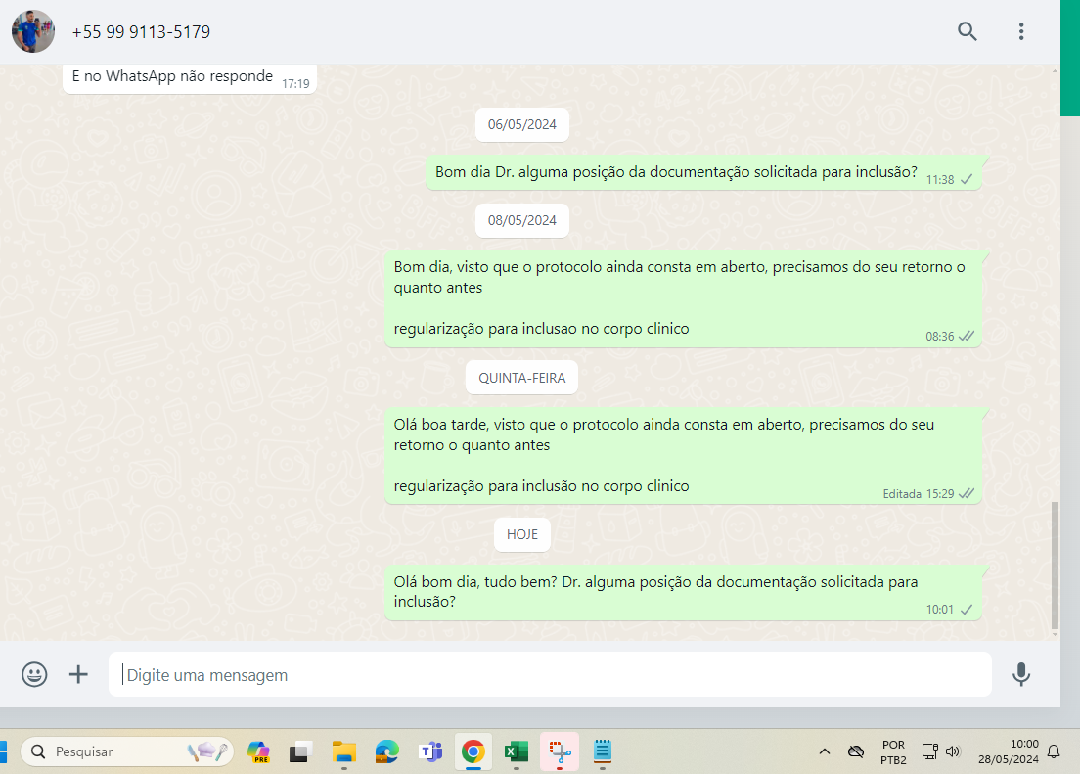Image resolution: width=1080 pixels, height=774 pixels.
Task: Click the 06/05/2024 date separator
Action: pos(522,124)
